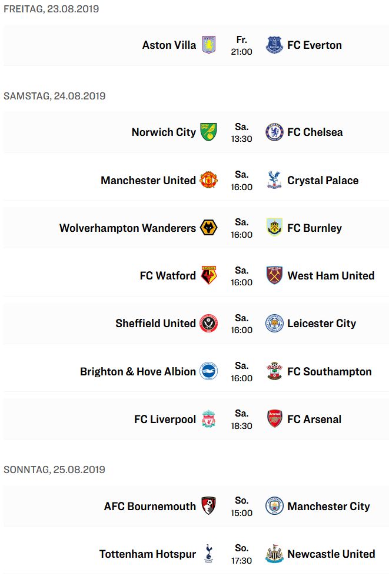Open the FC Chelsea club crest
389x576 pixels.
point(274,132)
